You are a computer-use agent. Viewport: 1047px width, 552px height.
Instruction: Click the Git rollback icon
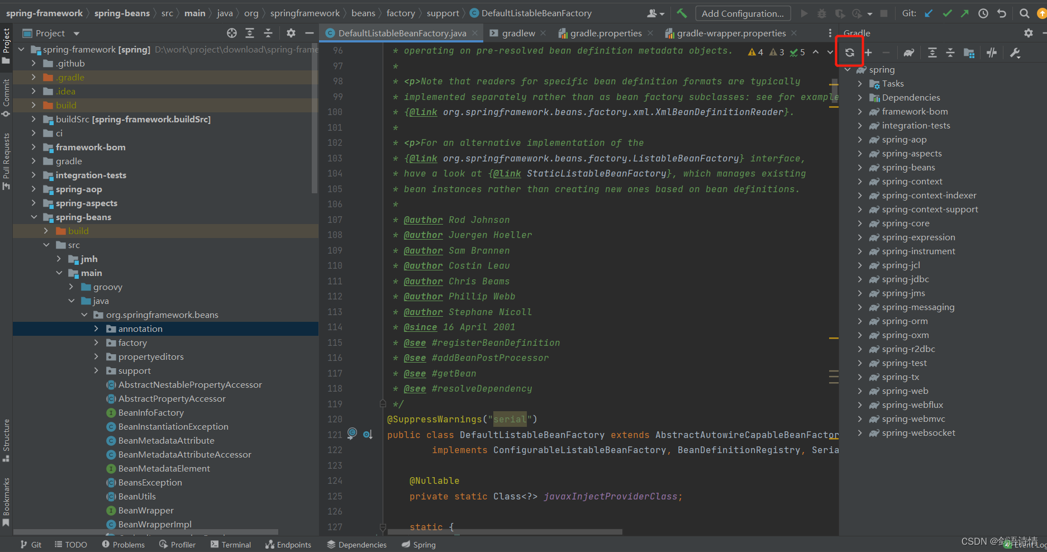[1002, 13]
